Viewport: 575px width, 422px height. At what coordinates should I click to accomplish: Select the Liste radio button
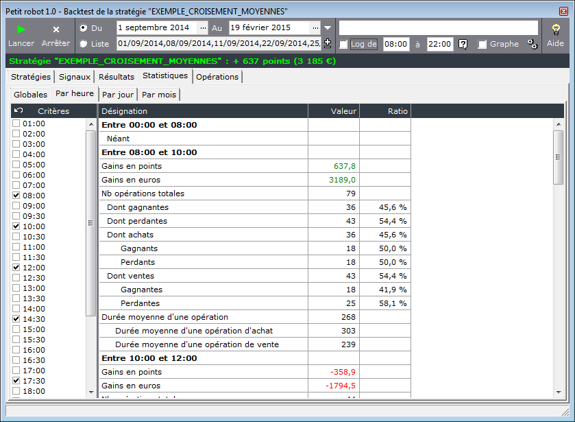click(x=83, y=44)
